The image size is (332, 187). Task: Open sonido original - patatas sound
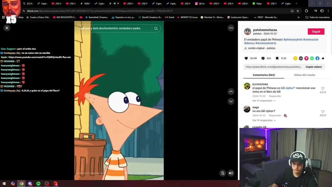point(261,48)
